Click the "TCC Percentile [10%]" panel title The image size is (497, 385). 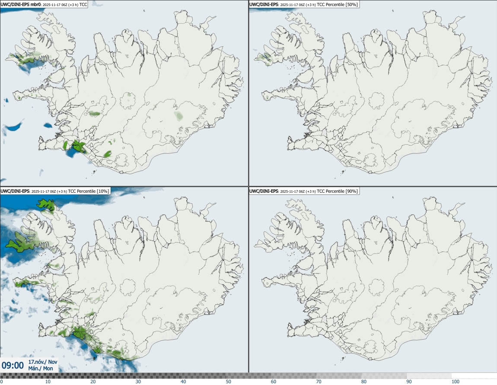pyautogui.click(x=55, y=191)
